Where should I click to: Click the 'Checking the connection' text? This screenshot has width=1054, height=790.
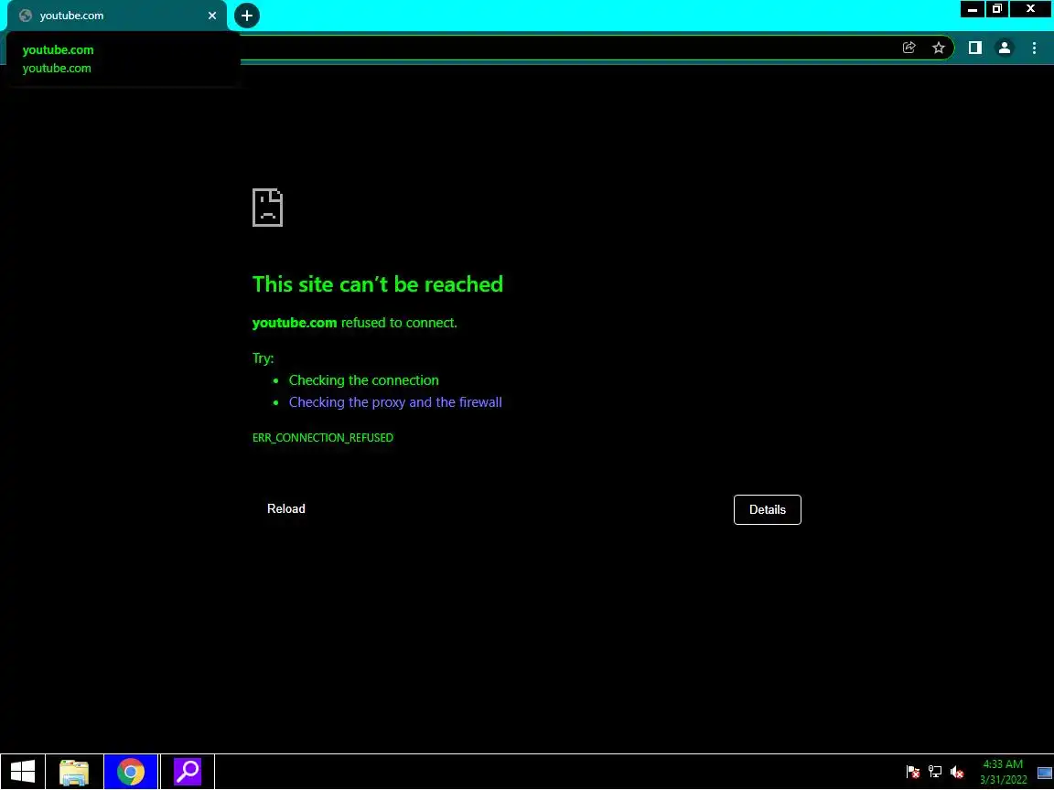coord(363,380)
